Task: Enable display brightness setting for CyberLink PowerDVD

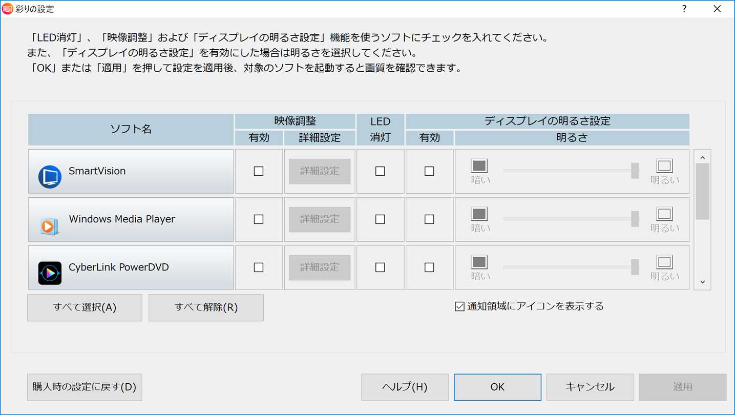Action: tap(429, 267)
